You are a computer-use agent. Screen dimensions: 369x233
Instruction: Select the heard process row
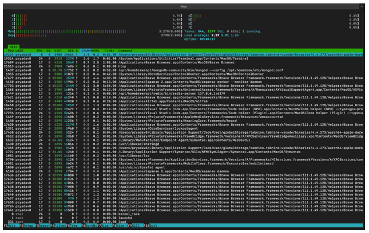click(183, 120)
